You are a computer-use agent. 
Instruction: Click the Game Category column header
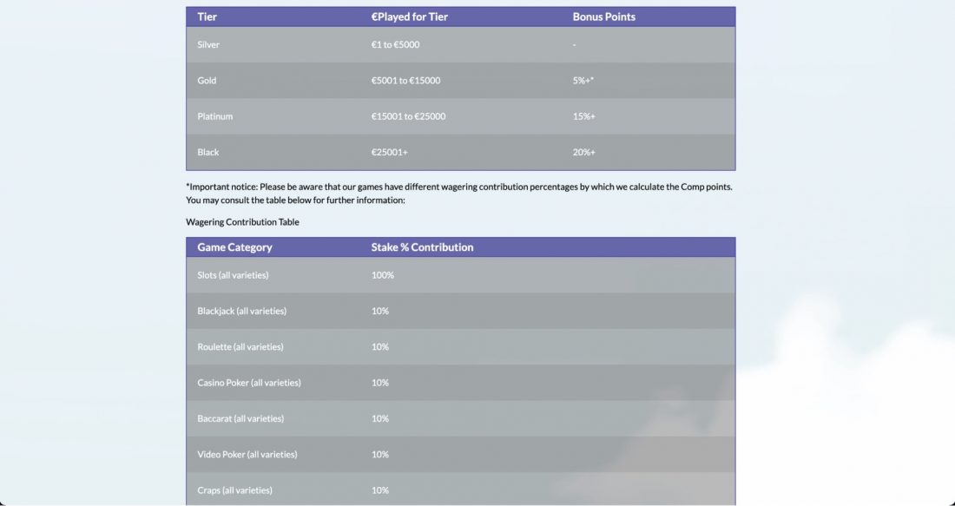click(x=234, y=247)
